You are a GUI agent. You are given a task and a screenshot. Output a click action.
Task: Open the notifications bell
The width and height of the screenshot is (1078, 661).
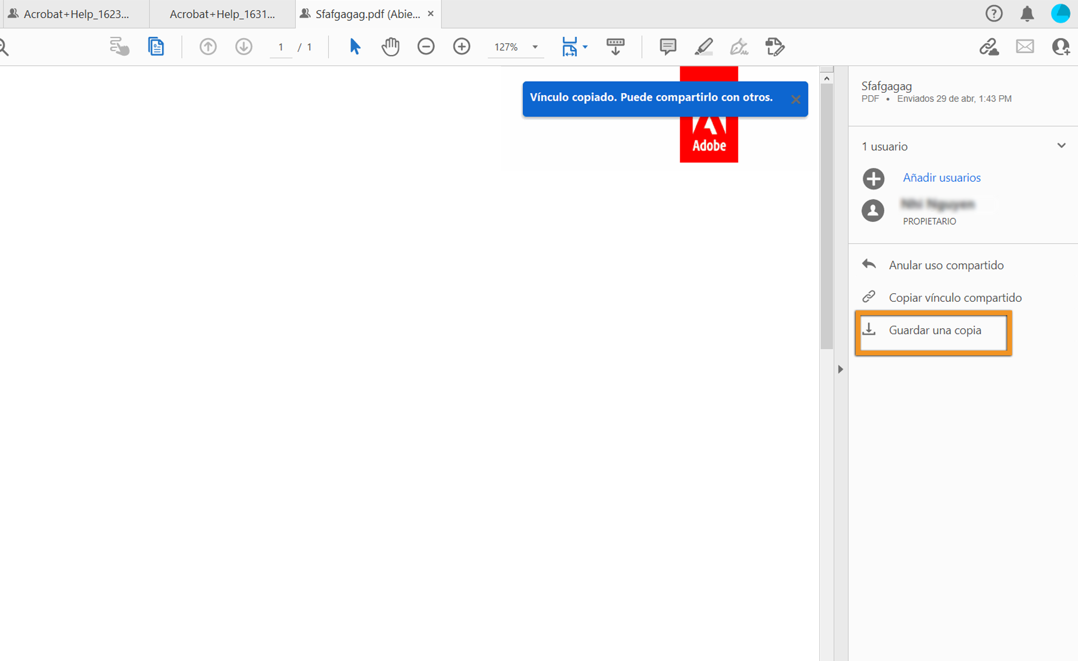(1027, 14)
